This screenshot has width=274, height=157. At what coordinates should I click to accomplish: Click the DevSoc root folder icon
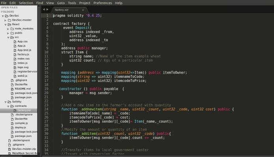[x=7, y=16]
